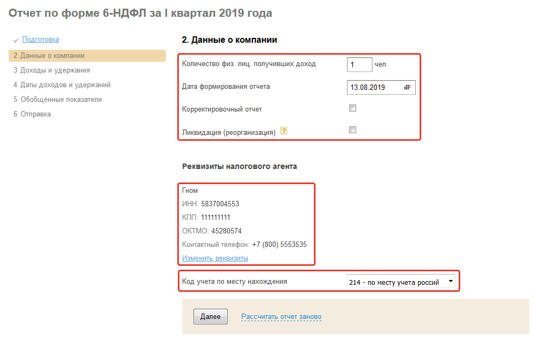Click the help icon next to Ликвидация
Image resolution: width=534 pixels, height=339 pixels.
(284, 131)
